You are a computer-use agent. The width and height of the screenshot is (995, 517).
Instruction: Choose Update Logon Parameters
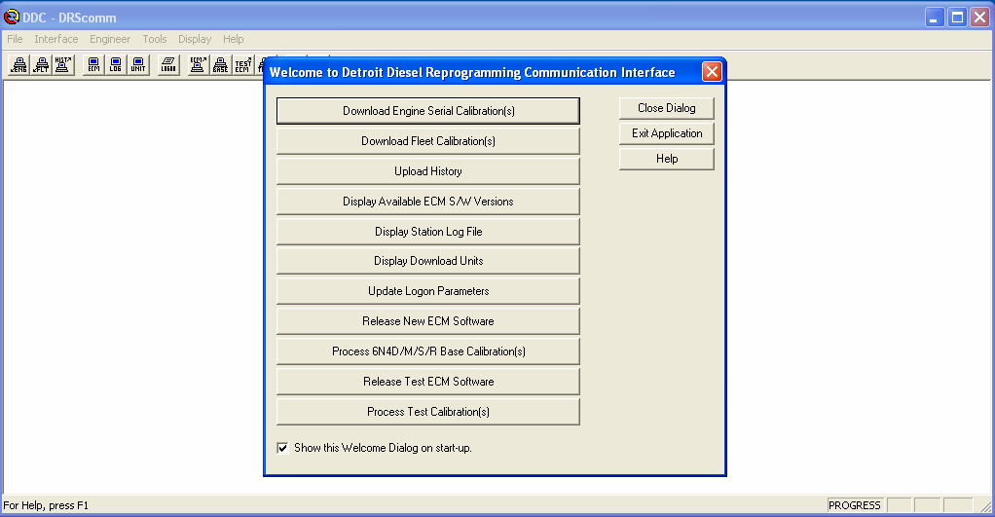click(x=428, y=291)
